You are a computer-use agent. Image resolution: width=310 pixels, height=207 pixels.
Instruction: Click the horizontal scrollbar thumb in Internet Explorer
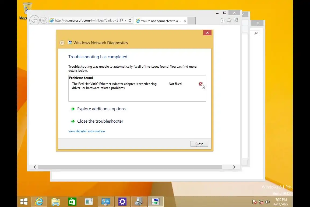coord(130,167)
